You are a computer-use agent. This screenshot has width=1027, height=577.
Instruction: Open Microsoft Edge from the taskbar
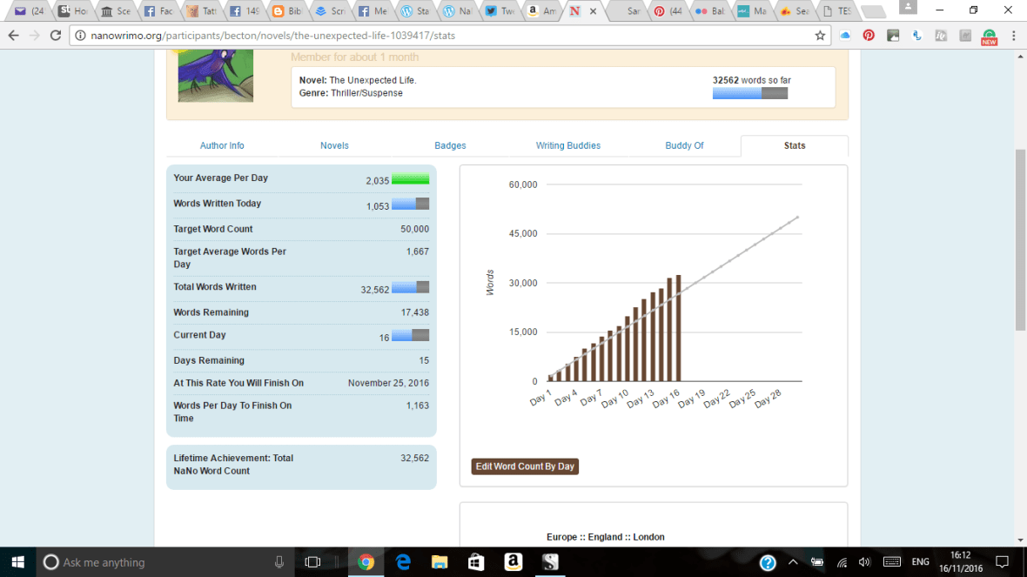[403, 562]
